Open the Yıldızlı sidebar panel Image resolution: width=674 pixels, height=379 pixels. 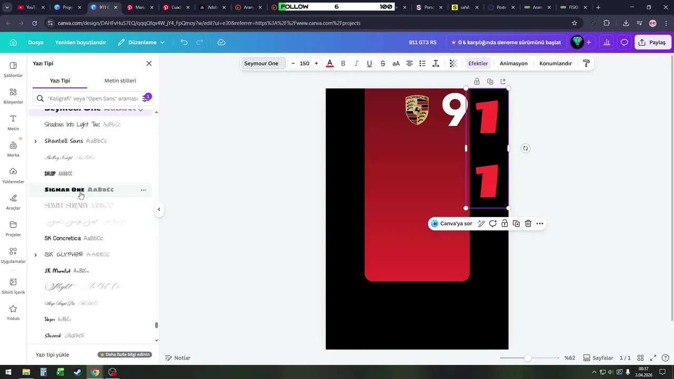click(13, 313)
